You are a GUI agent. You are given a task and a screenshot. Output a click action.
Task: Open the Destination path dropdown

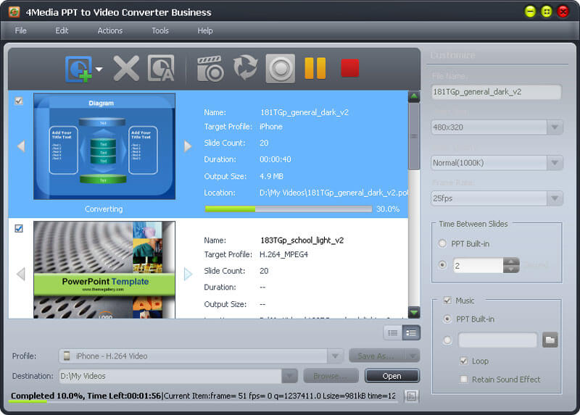290,376
